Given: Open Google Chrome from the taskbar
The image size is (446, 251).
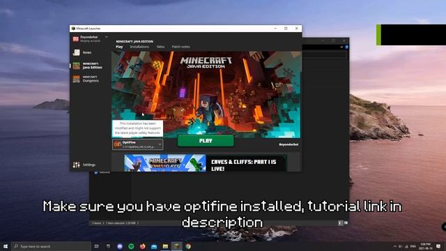Looking at the screenshot, I should tap(188, 246).
